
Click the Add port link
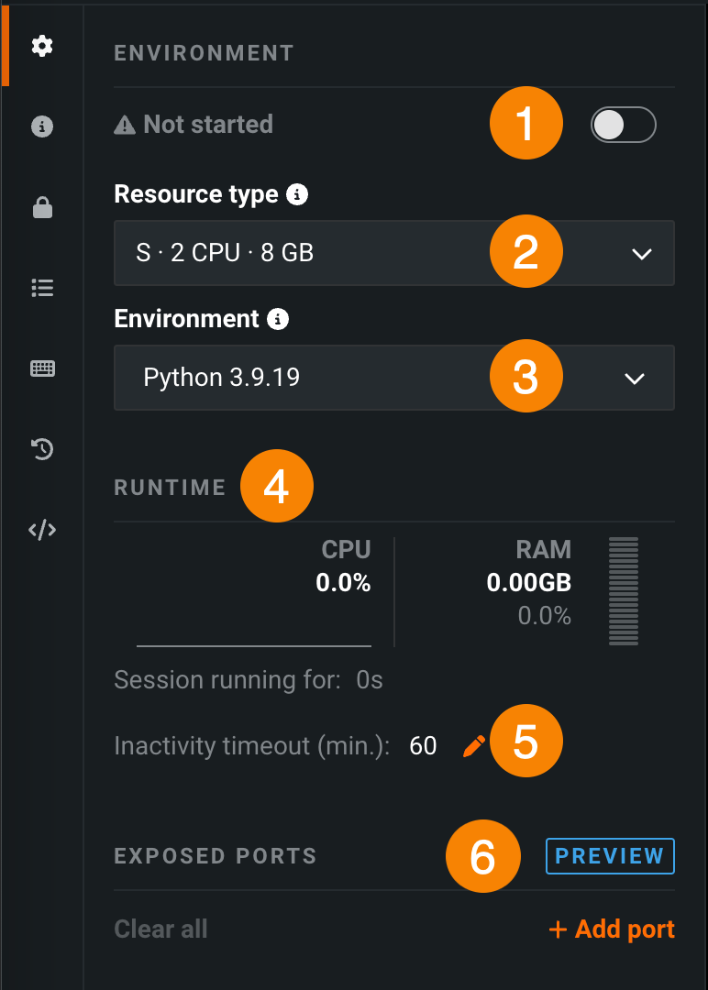612,929
